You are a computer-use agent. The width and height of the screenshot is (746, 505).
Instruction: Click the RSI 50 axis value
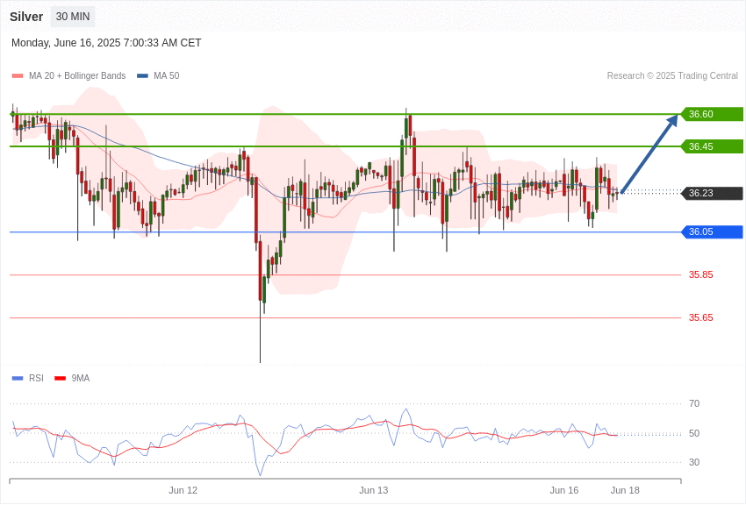pyautogui.click(x=694, y=433)
